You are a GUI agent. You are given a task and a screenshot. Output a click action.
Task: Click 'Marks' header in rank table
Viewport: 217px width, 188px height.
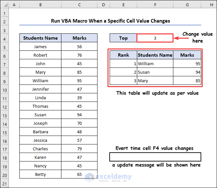(187, 55)
